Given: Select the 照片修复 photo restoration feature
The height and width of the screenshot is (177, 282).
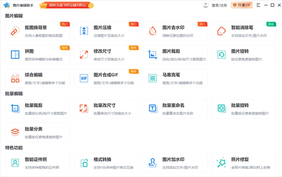Looking at the screenshot, I should click(244, 163).
